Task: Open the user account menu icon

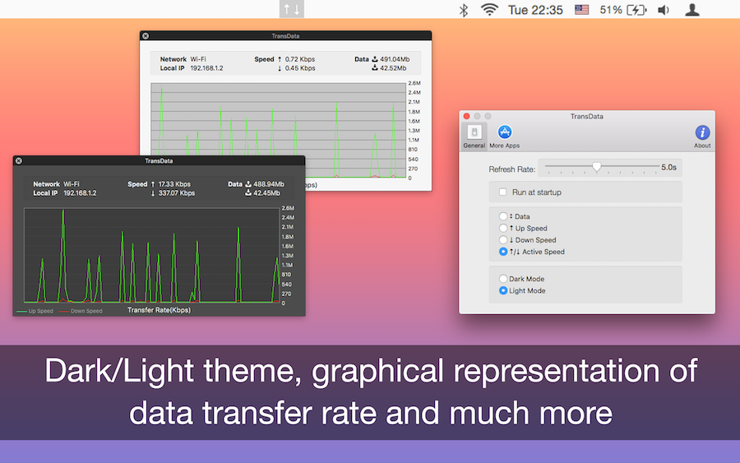Action: [x=691, y=9]
